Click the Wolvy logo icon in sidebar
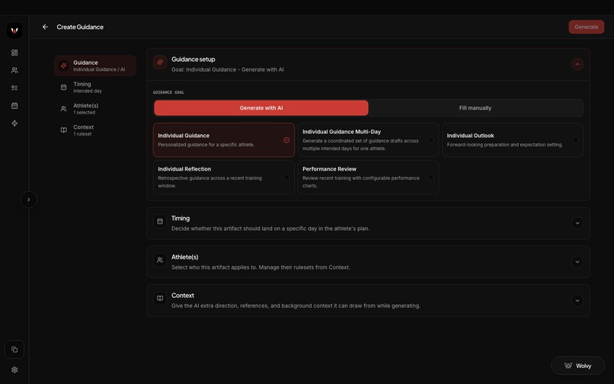The width and height of the screenshot is (614, 384). (x=14, y=30)
